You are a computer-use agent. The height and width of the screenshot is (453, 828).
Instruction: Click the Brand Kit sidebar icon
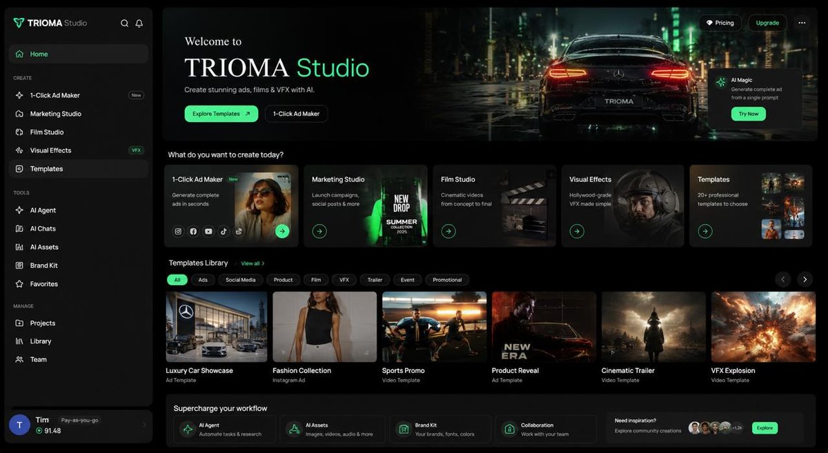click(19, 265)
